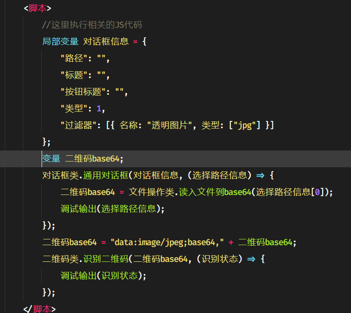Click the 识别二维码 method name
The image size is (351, 313).
tap(106, 259)
